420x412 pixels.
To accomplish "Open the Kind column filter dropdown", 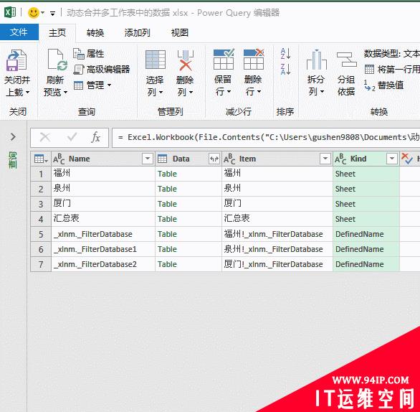I will point(391,159).
